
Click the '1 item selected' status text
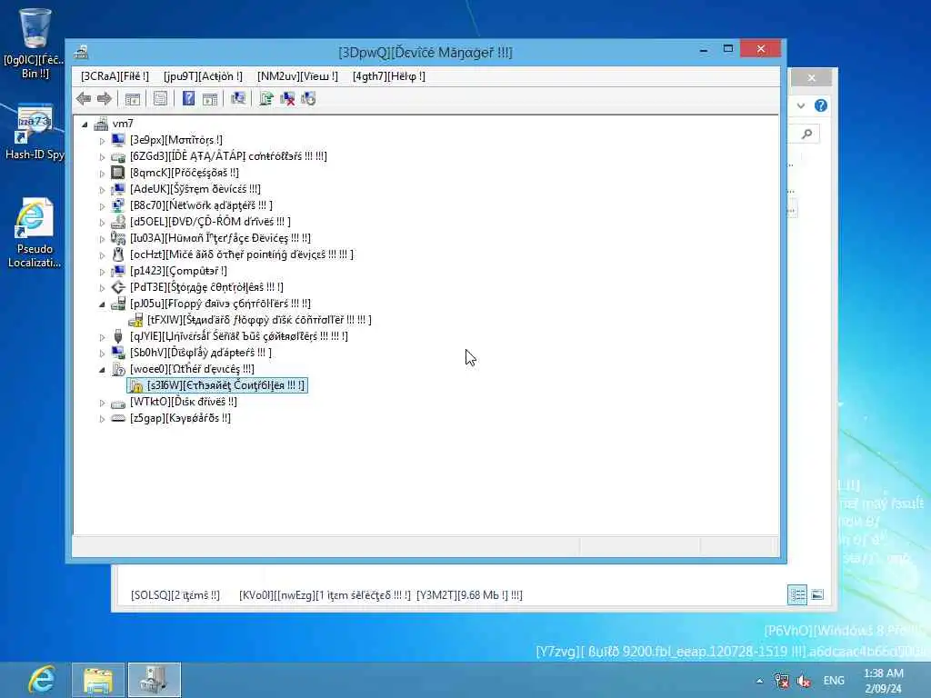point(325,594)
